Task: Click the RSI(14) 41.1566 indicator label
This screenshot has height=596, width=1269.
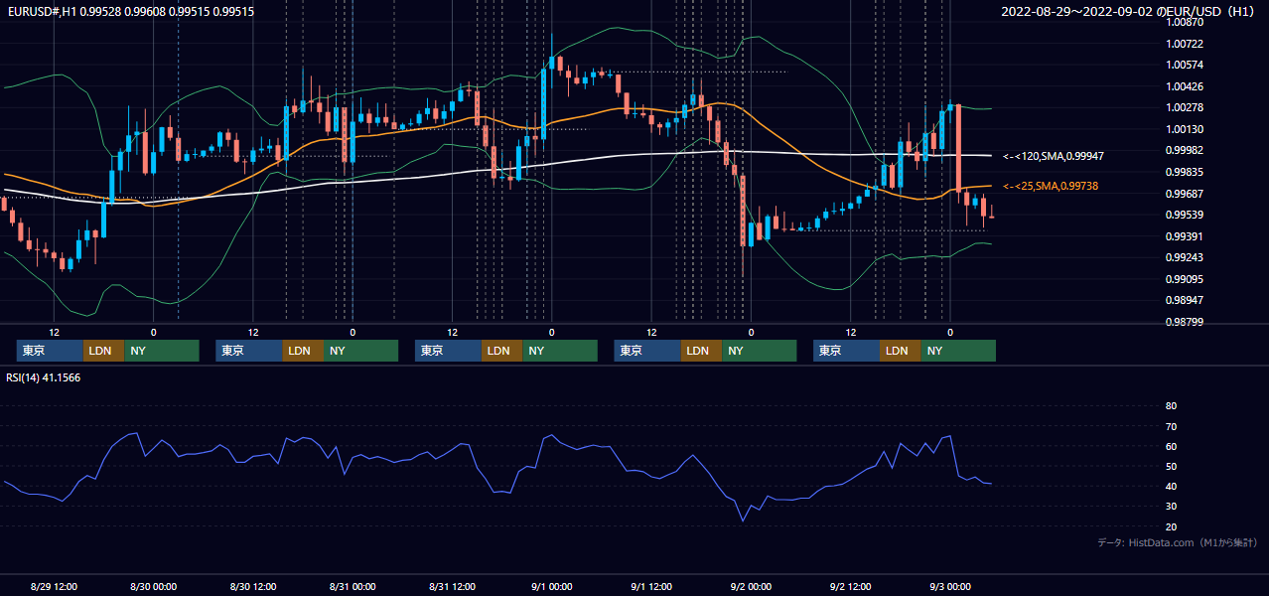Action: click(x=44, y=377)
